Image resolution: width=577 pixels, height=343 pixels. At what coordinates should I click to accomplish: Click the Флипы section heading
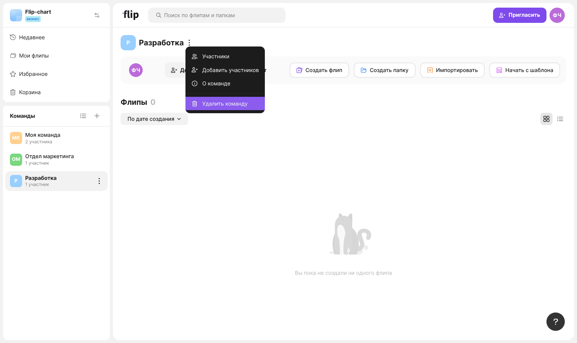[134, 102]
